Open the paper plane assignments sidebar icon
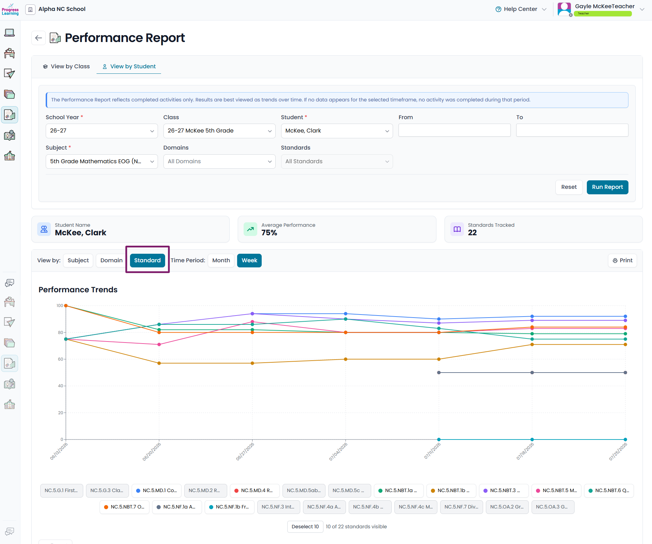 10,74
